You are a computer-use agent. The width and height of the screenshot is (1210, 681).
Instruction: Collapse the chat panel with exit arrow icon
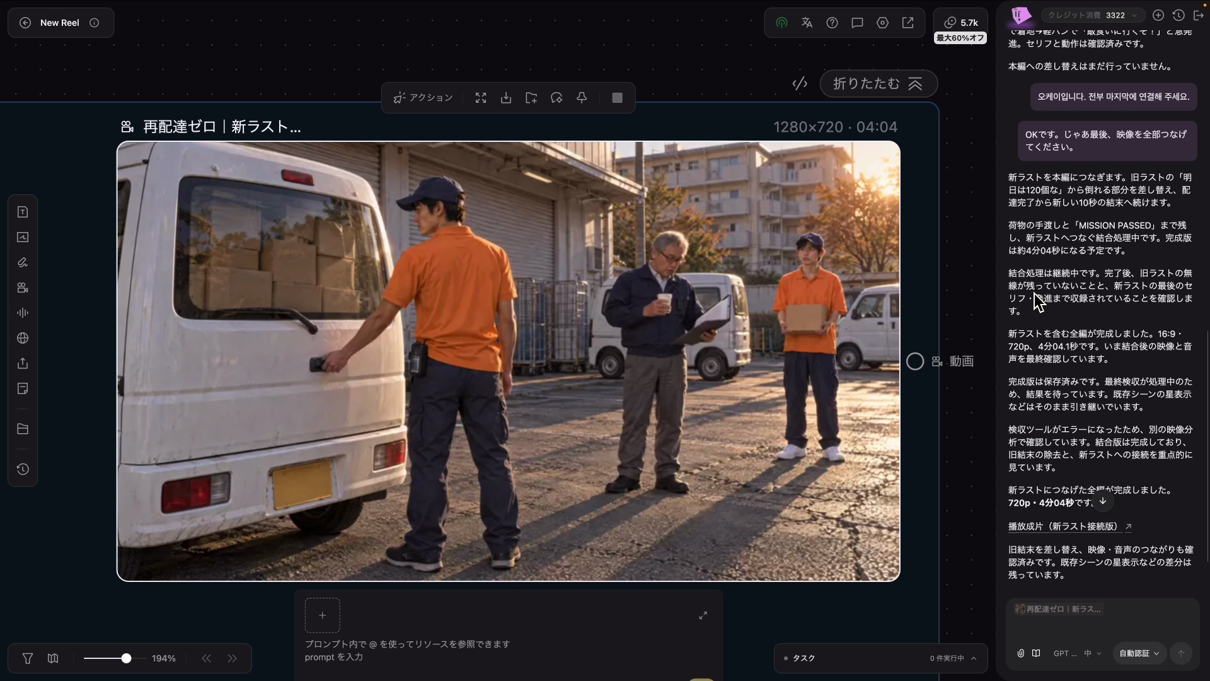(x=1199, y=15)
